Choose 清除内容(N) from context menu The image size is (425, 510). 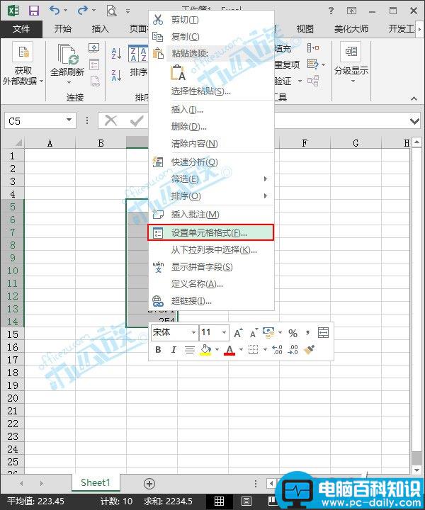[210, 143]
